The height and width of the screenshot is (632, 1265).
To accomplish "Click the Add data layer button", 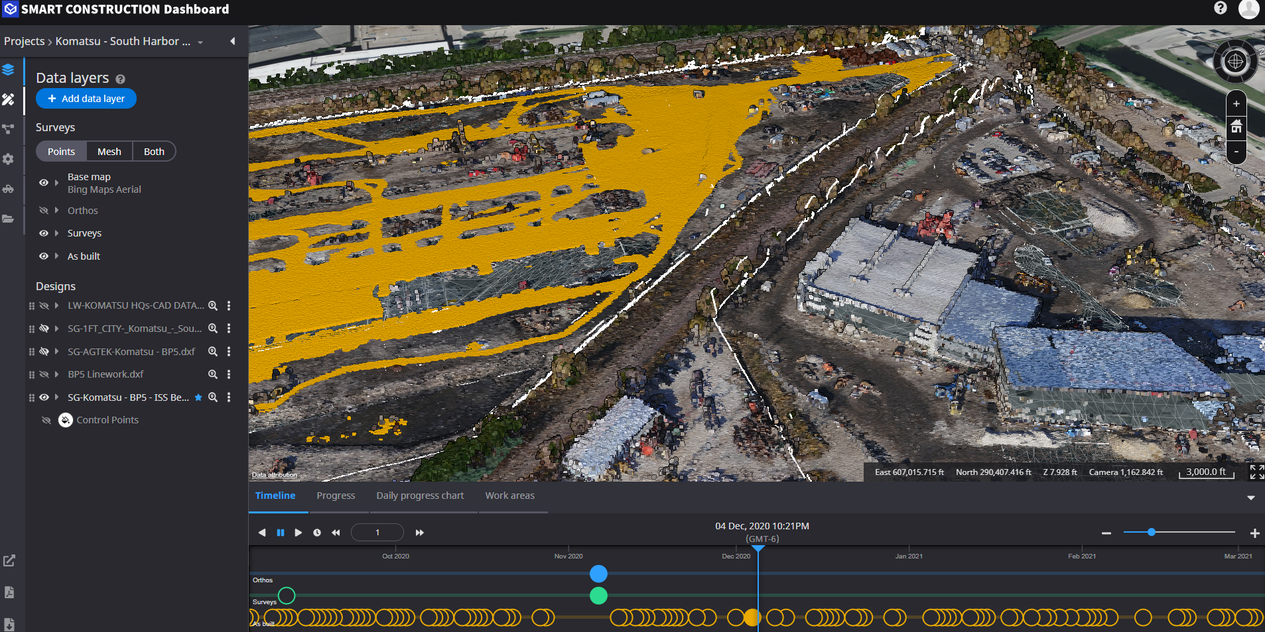I will (x=86, y=98).
